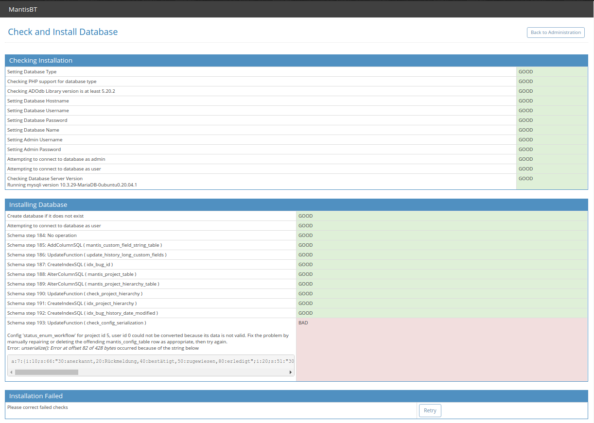Click the Please correct failed checks text
The image size is (594, 423).
[x=37, y=407]
